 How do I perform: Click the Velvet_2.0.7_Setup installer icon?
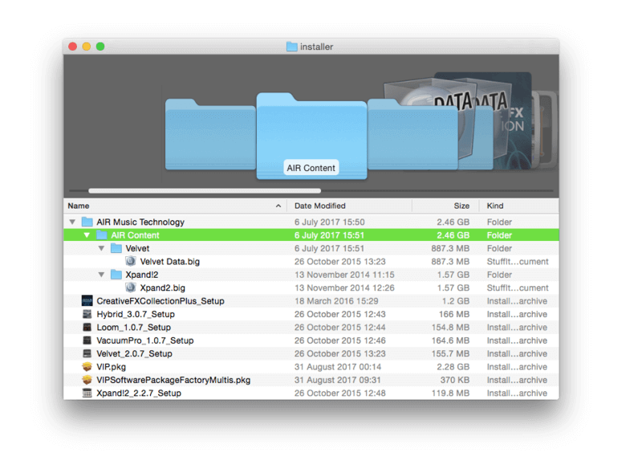tap(87, 353)
